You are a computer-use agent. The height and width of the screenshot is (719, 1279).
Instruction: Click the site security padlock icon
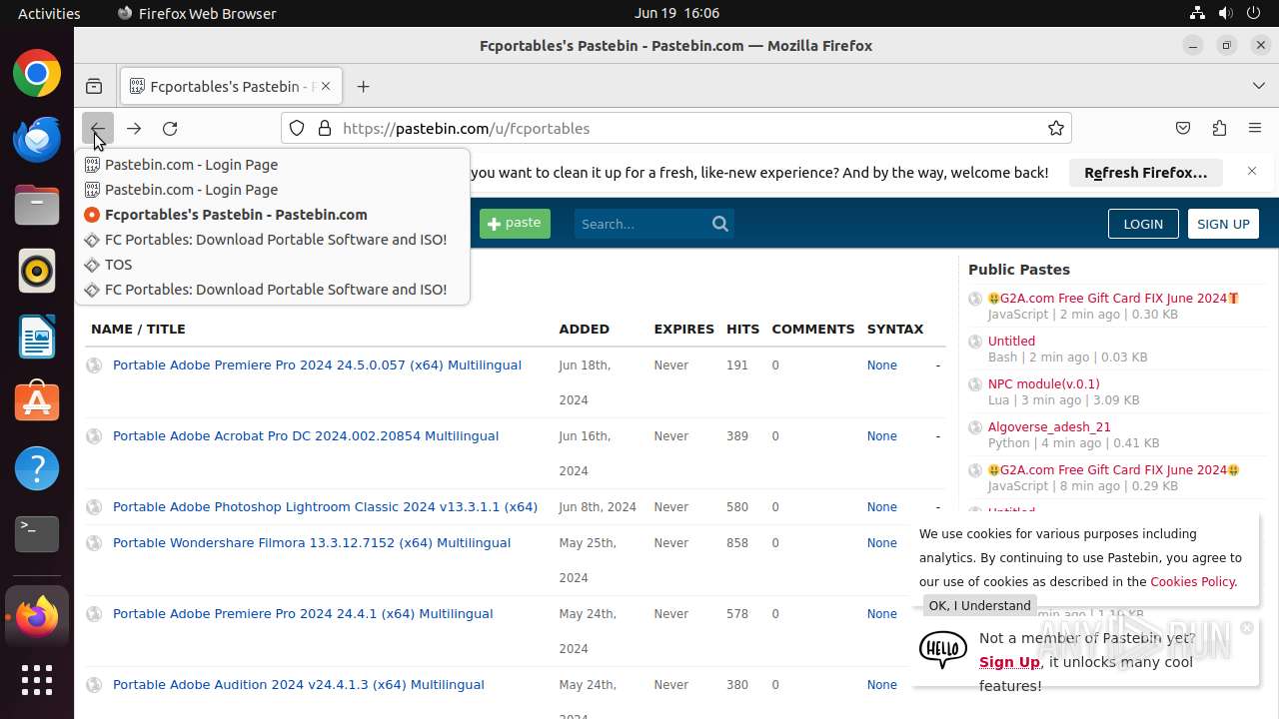pyautogui.click(x=324, y=128)
